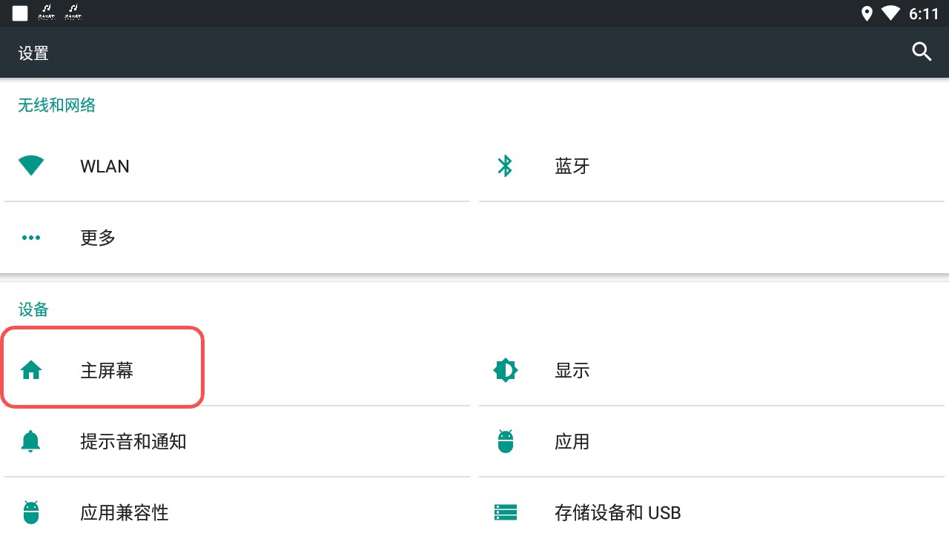949x533 pixels.
Task: Open the settings search magnifier
Action: (x=921, y=52)
